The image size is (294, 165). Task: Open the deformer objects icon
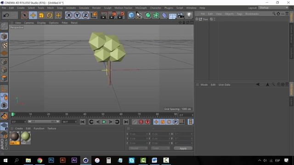(164, 15)
